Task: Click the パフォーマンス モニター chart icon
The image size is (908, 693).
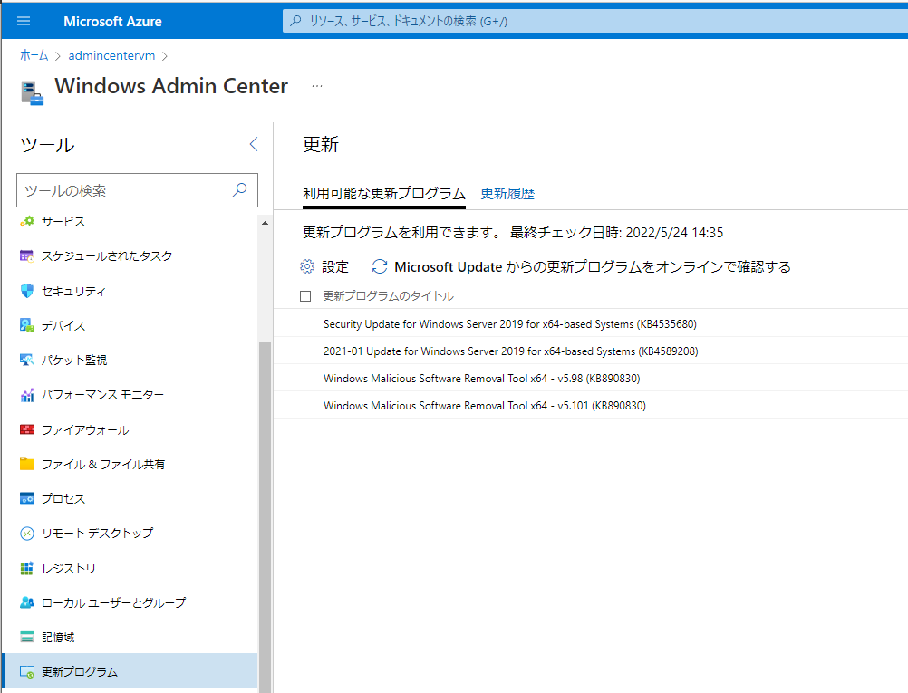Action: [26, 395]
